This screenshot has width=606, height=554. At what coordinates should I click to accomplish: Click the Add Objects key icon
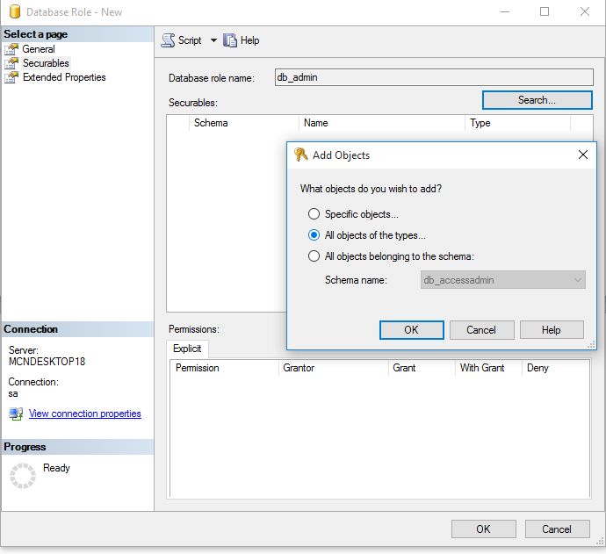[301, 155]
